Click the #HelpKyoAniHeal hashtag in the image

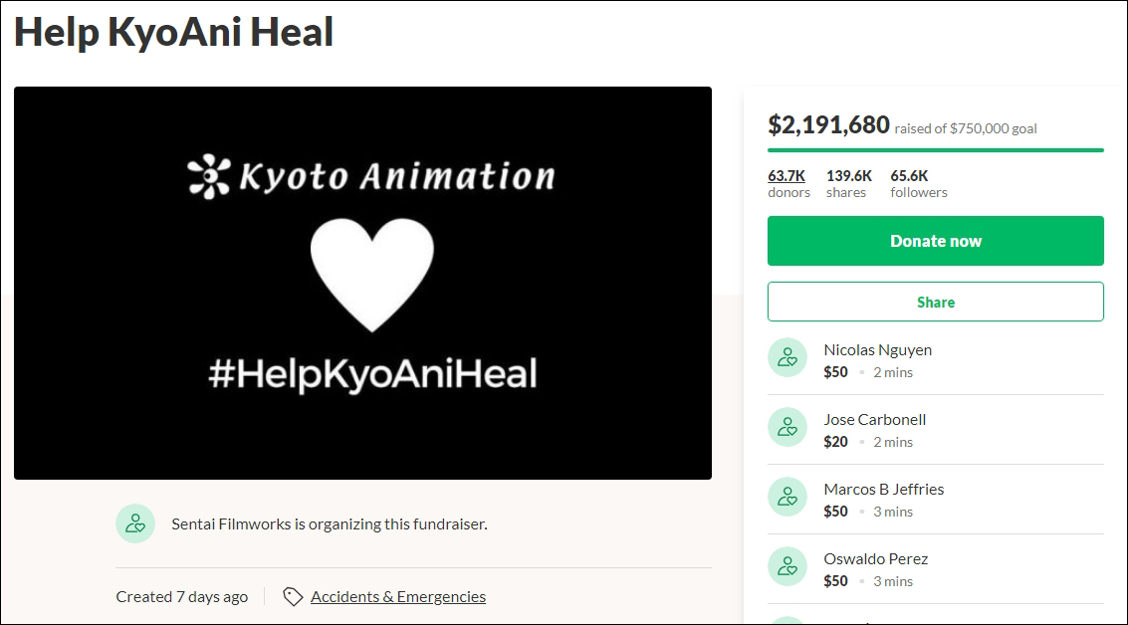point(372,373)
